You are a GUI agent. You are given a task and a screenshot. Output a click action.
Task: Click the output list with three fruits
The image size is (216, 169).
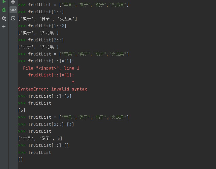[x=48, y=19]
